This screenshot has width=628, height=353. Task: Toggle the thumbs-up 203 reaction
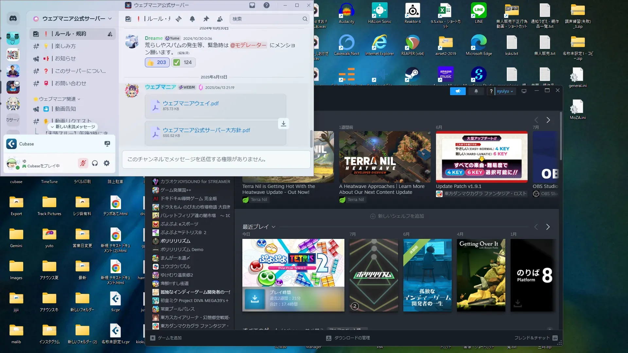click(157, 62)
